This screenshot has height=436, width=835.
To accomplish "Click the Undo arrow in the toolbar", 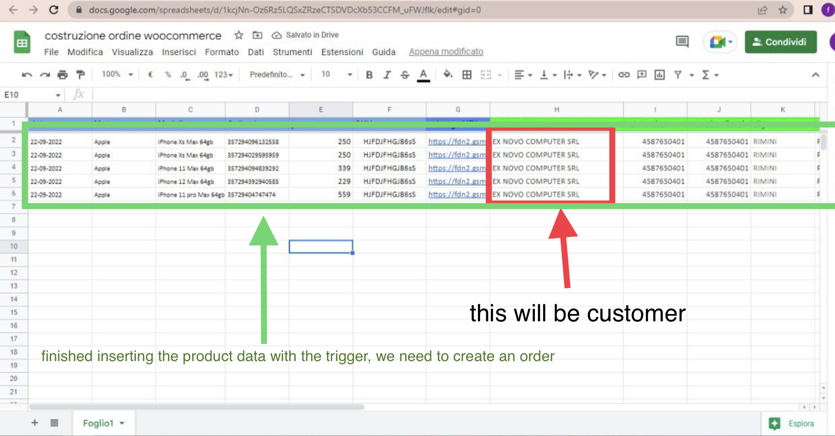I will (x=27, y=75).
